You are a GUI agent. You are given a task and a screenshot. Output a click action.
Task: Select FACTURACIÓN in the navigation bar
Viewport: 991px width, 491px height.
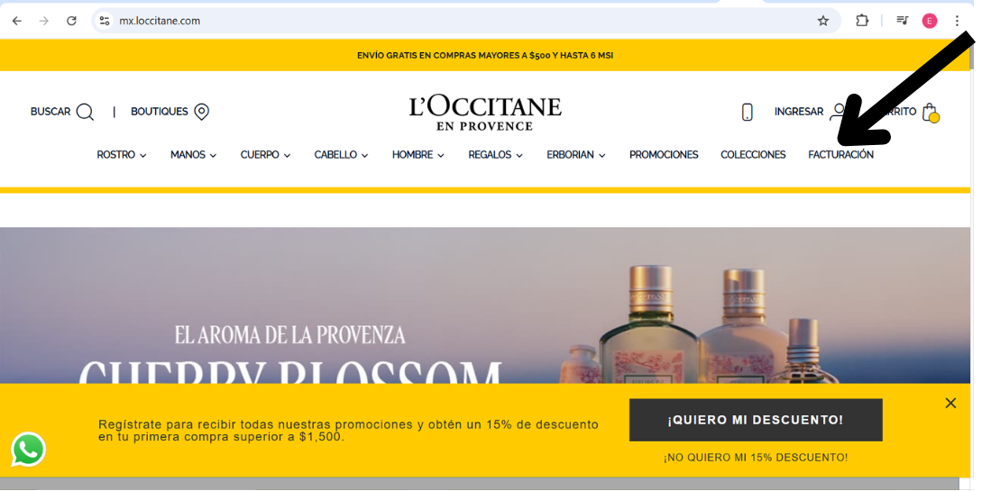840,155
